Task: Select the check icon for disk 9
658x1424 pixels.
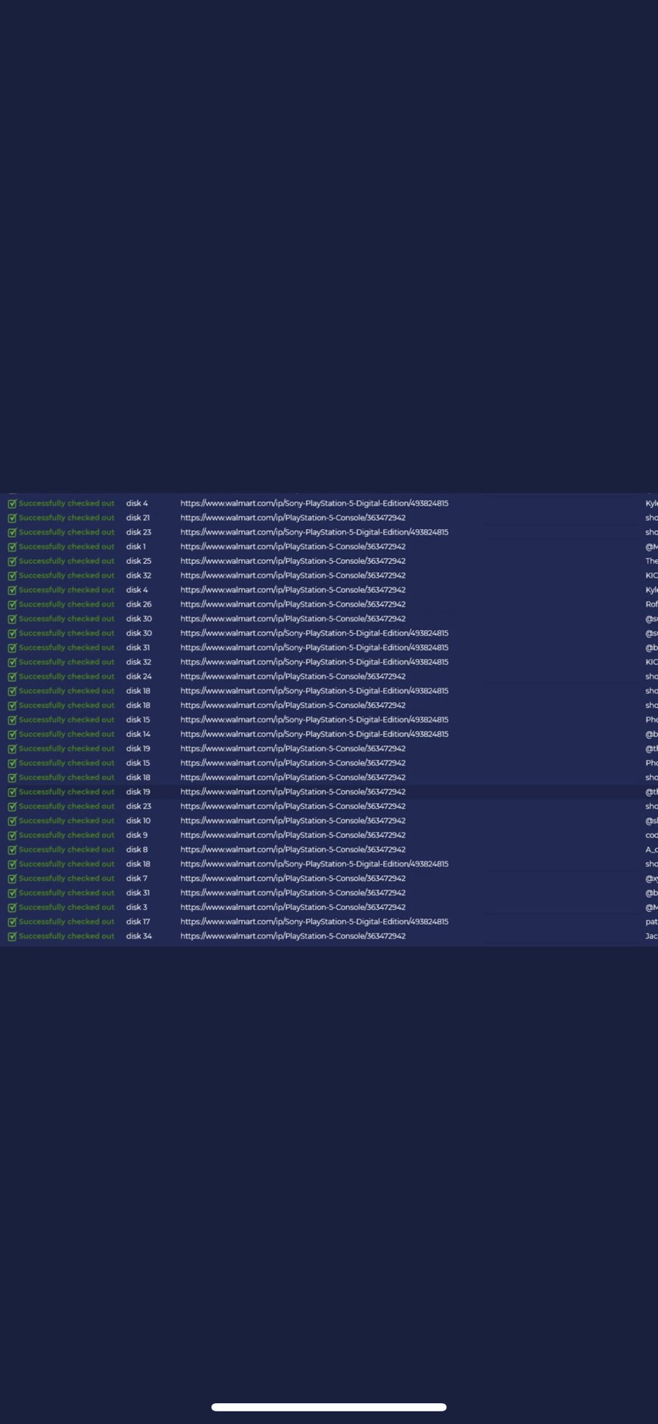Action: pos(12,835)
